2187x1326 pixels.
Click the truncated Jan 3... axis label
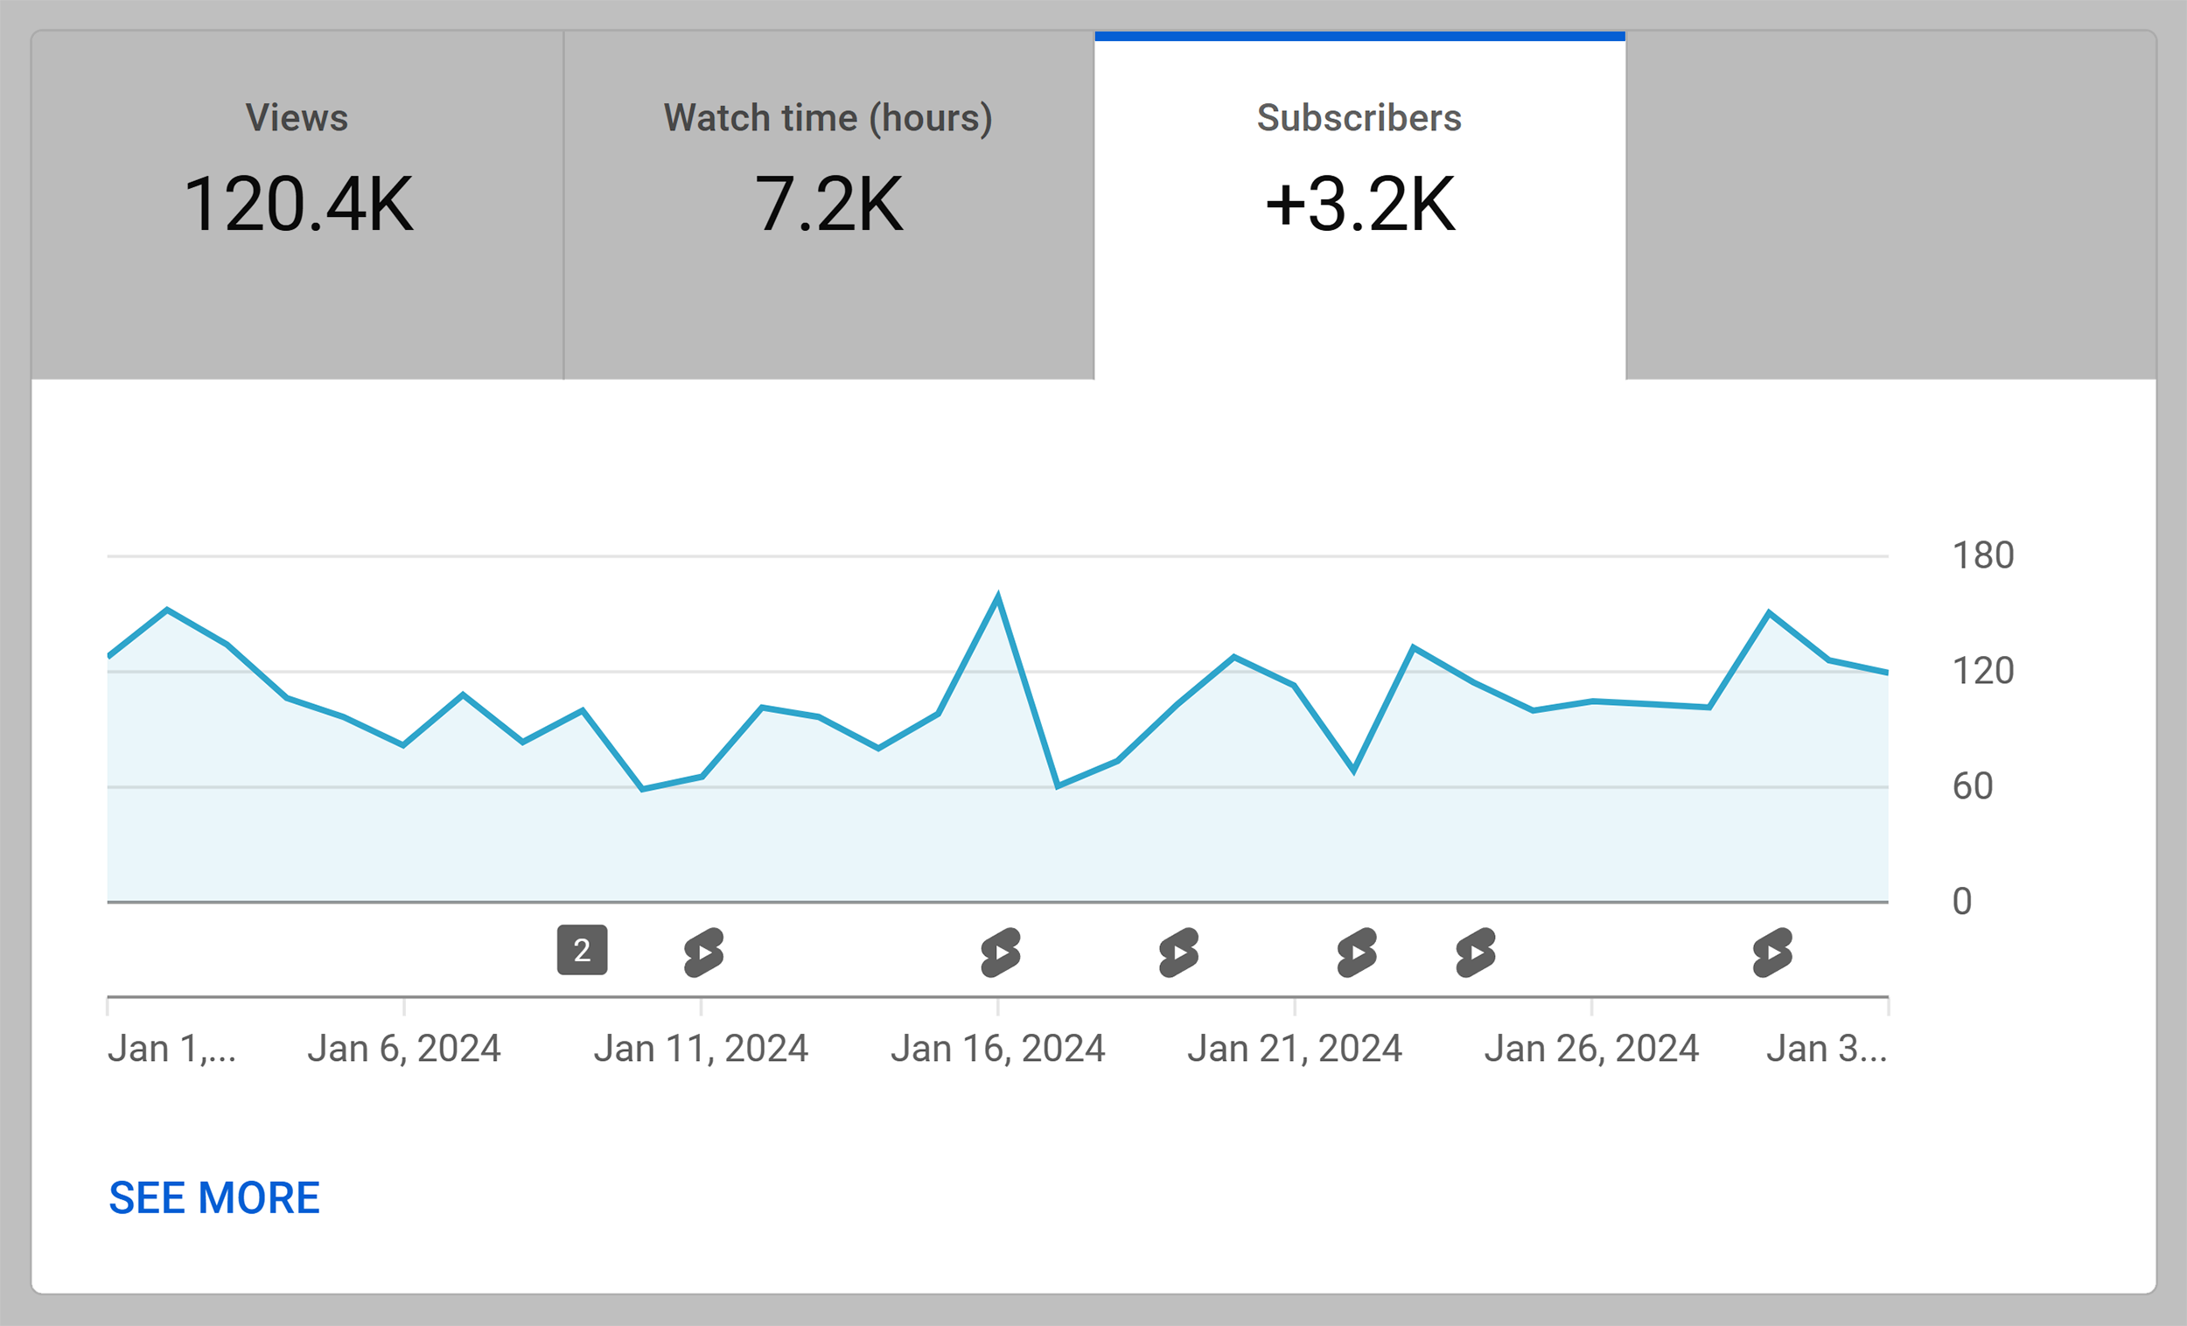tap(1827, 1048)
